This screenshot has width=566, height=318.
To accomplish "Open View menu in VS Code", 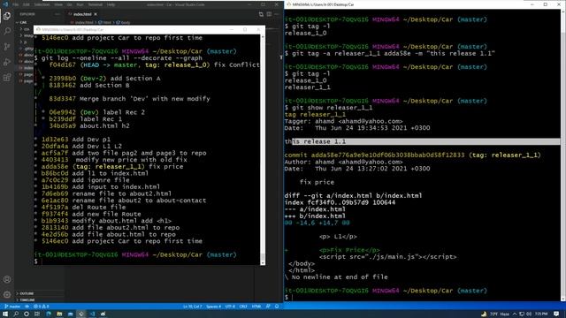I will pos(58,4).
